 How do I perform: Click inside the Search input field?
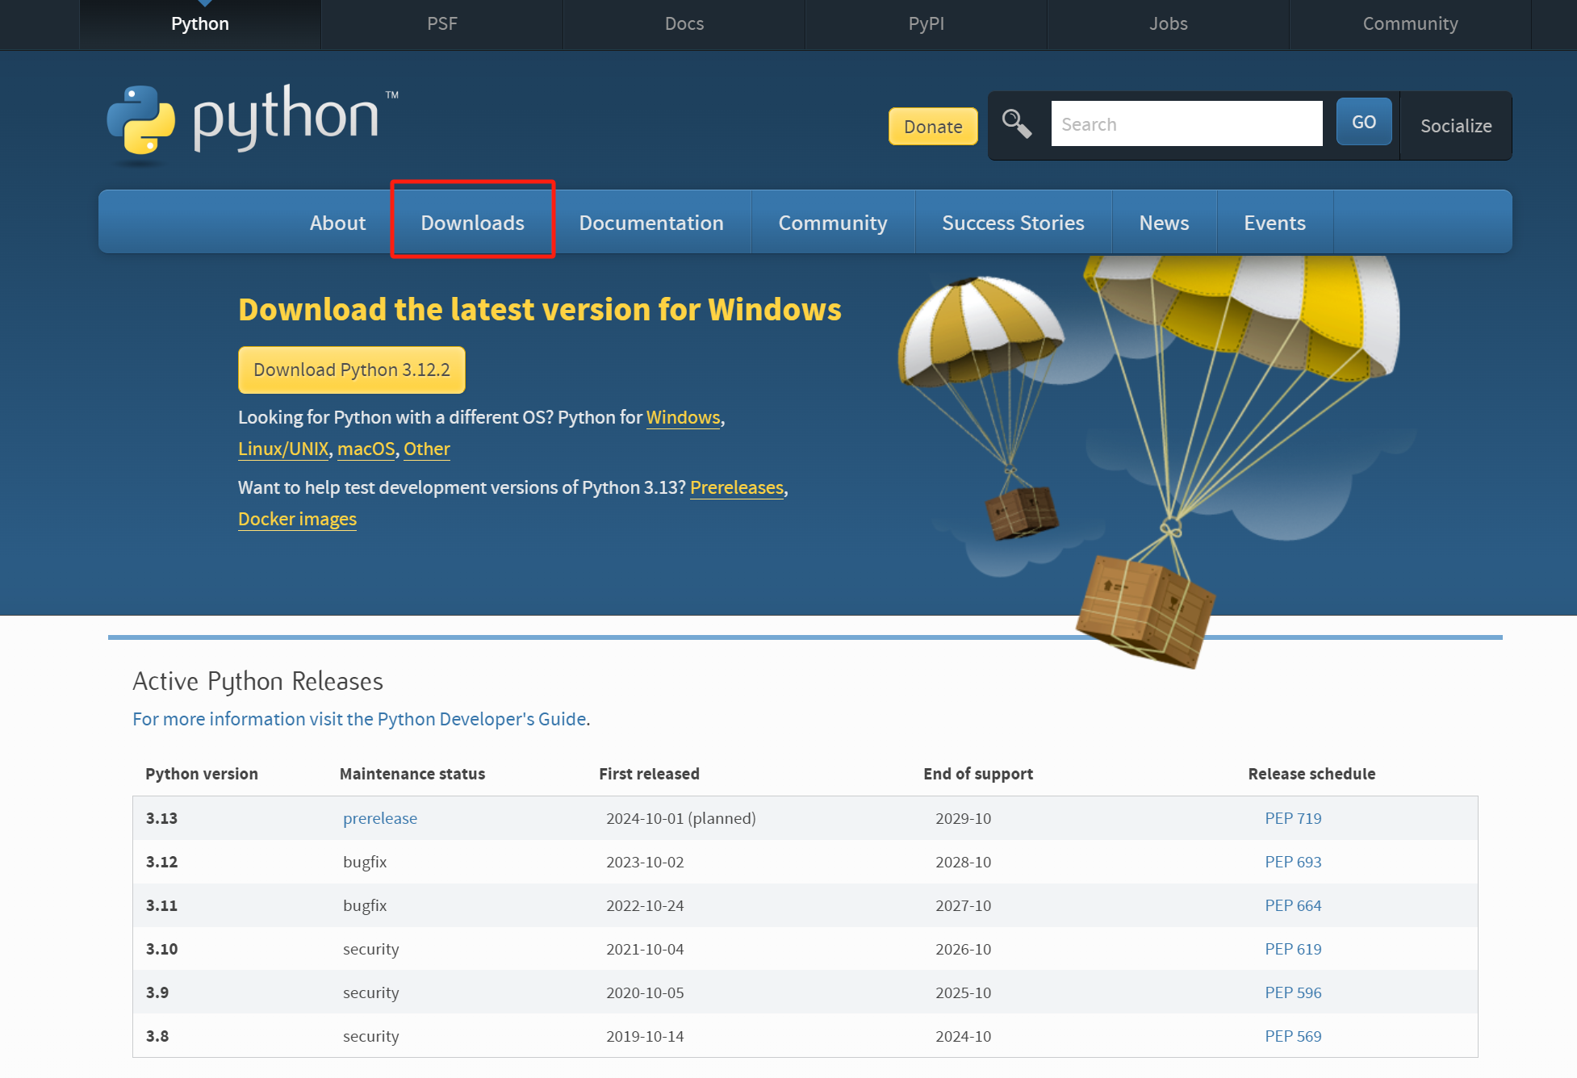[x=1186, y=124]
